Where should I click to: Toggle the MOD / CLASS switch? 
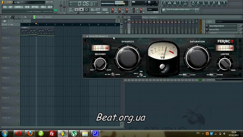[186, 75]
